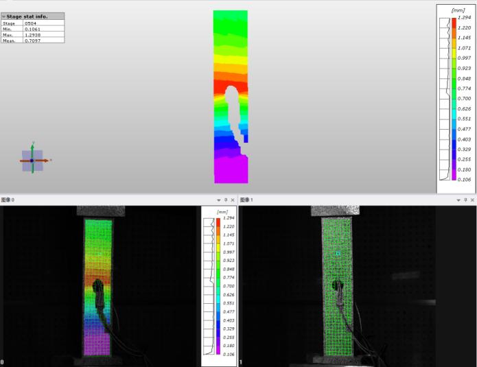Select the blue origin dot of axis gizmo
477x367 pixels.
pos(32,161)
